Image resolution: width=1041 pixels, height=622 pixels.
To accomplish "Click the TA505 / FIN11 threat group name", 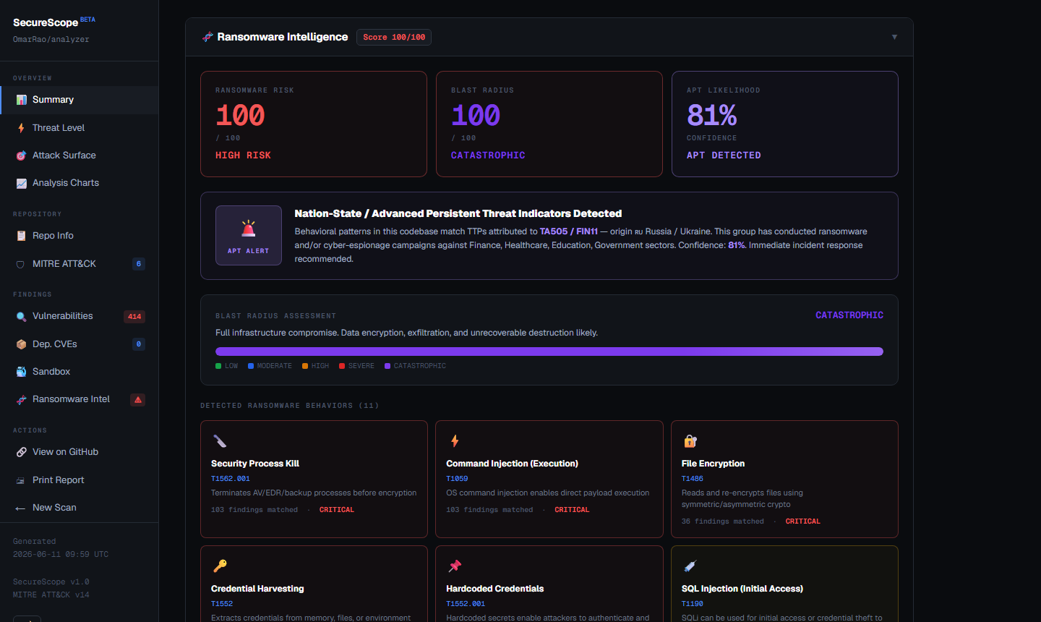I will point(569,231).
